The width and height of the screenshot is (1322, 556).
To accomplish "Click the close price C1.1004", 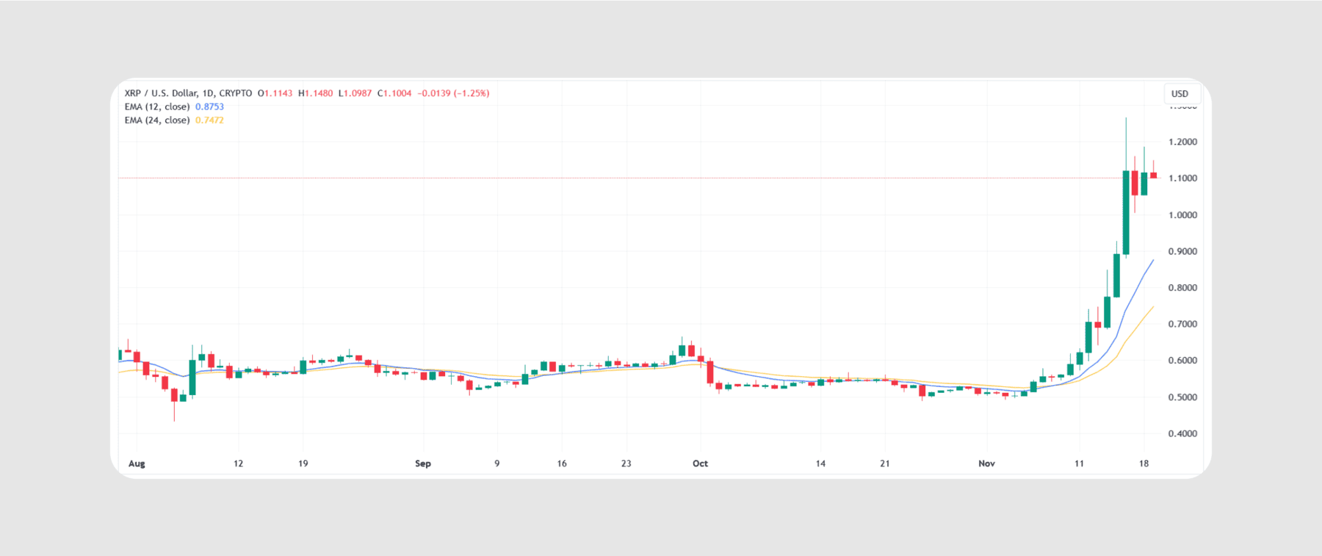I will tap(394, 93).
